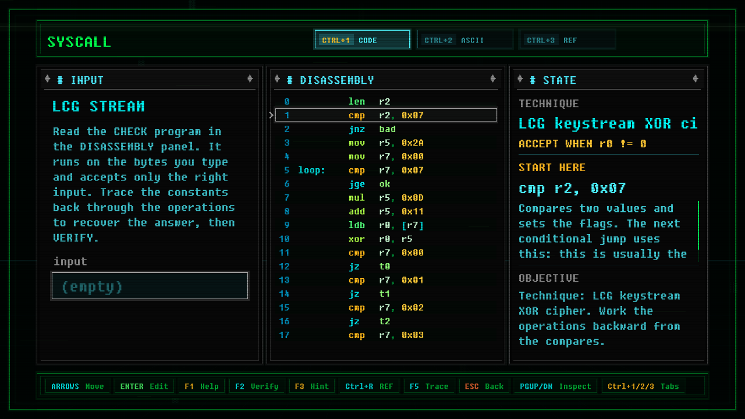Screen dimensions: 745x419
Task: Select line 15 'cmp r7, 0x02'
Action: (x=386, y=308)
